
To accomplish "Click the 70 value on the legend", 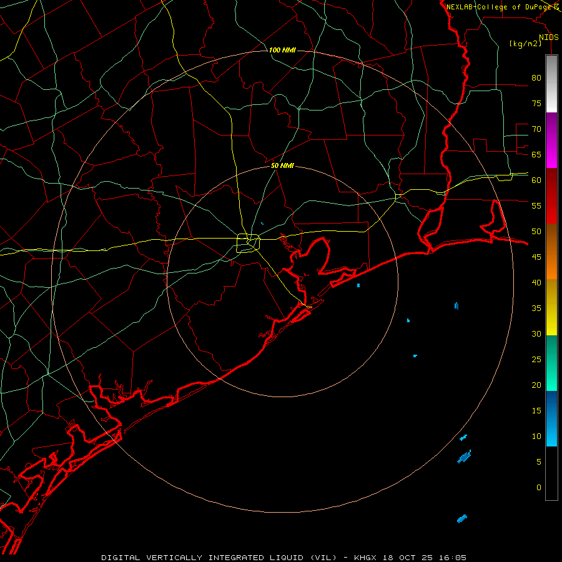I will coord(536,129).
